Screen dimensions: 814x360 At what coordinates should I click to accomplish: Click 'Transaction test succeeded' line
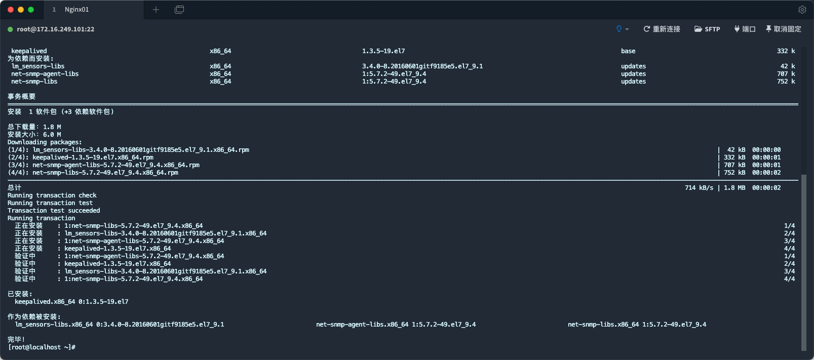coord(54,211)
